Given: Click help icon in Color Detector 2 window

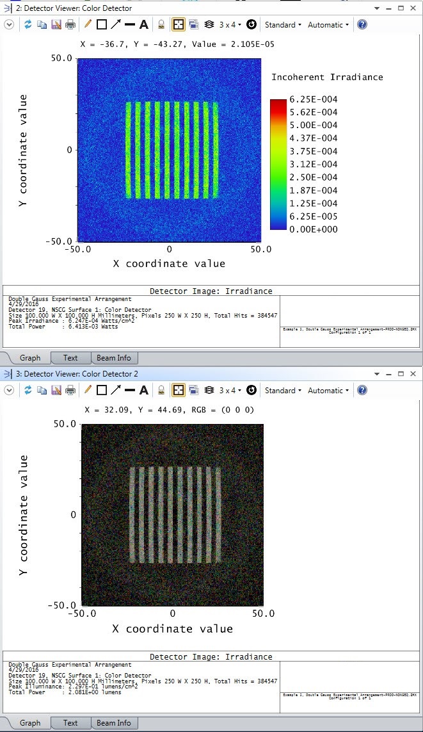Looking at the screenshot, I should [x=362, y=390].
